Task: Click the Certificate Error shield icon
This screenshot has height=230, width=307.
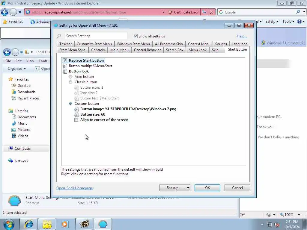Action: [x=170, y=12]
